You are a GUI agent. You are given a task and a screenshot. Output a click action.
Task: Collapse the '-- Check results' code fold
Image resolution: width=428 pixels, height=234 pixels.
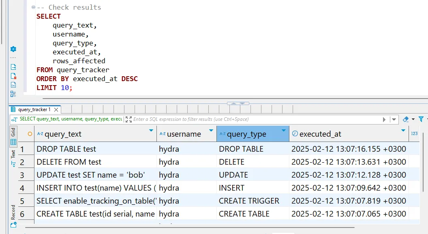pos(33,7)
